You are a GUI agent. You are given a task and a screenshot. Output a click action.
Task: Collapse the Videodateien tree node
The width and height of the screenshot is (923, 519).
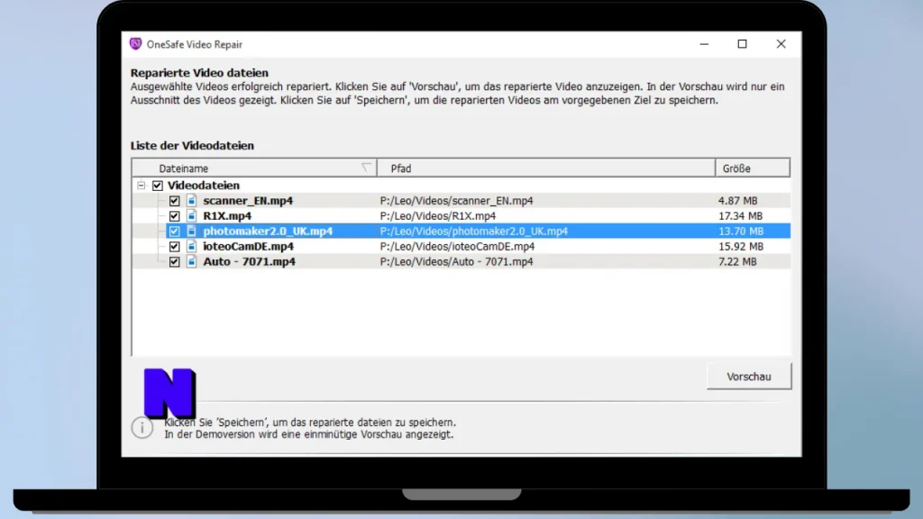pos(142,186)
